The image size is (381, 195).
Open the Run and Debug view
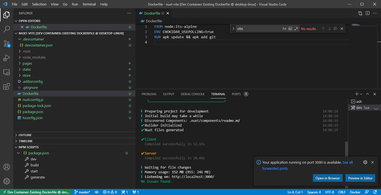click(7, 58)
